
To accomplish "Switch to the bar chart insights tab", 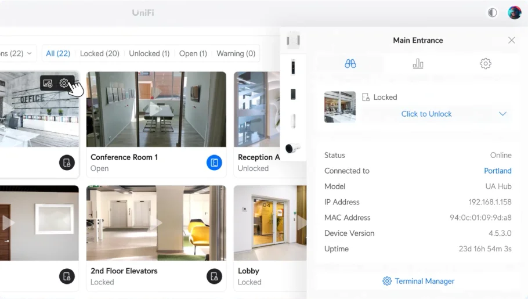I will 418,64.
